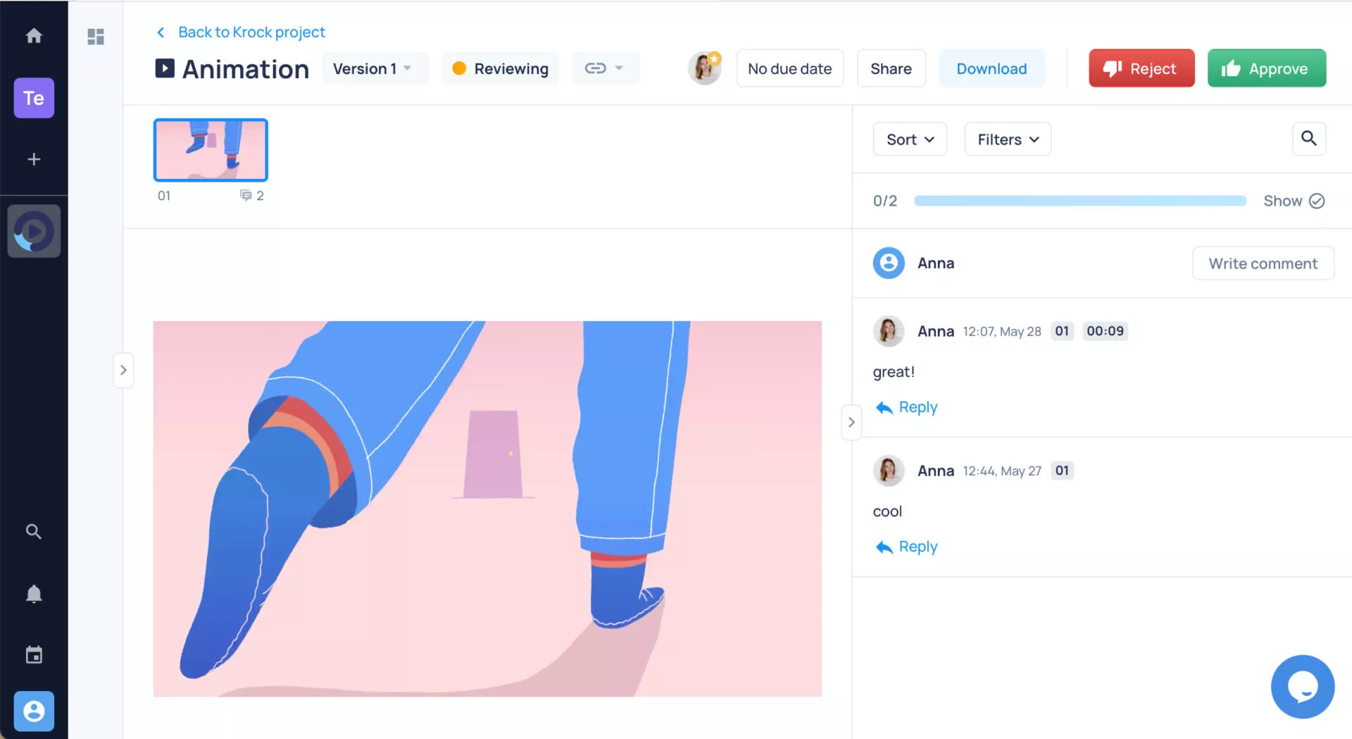Image resolution: width=1352 pixels, height=739 pixels.
Task: Click the video file icon beside Animation
Action: click(x=165, y=68)
